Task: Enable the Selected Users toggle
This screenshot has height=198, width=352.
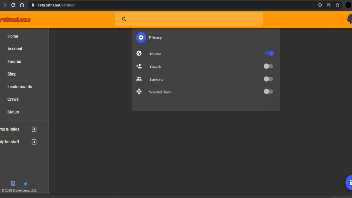Action: (x=268, y=92)
